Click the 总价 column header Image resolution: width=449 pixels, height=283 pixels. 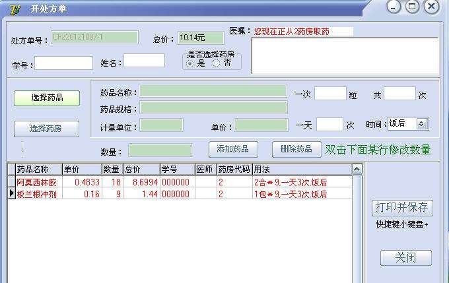[141, 170]
